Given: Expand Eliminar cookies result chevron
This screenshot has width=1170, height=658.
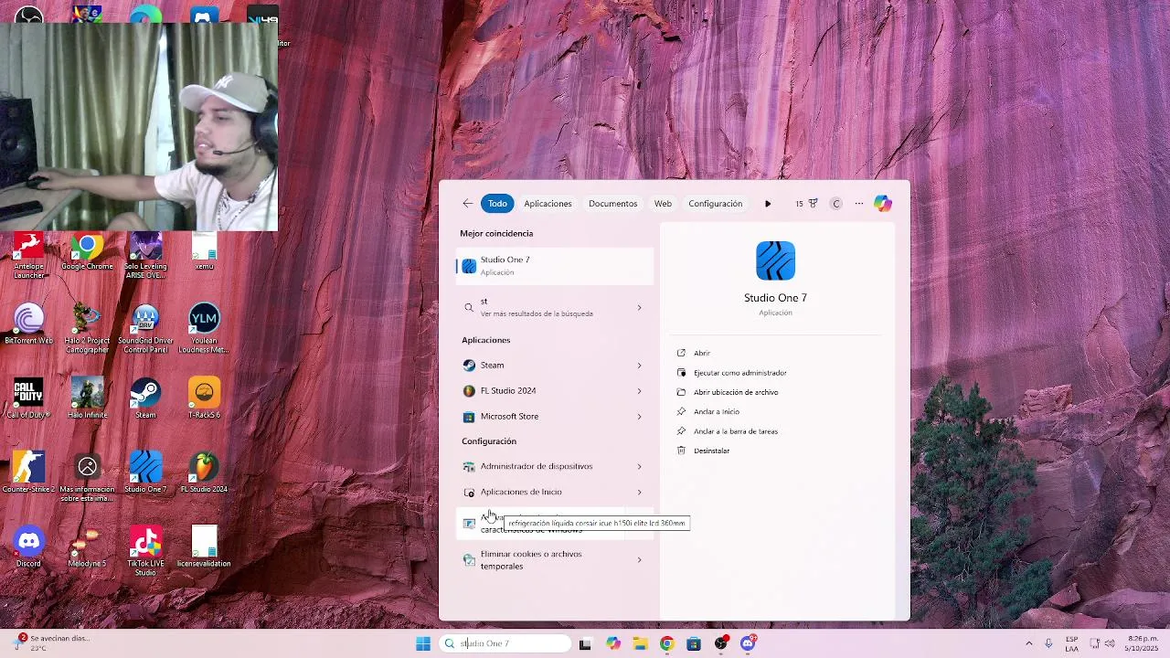Looking at the screenshot, I should tap(639, 559).
